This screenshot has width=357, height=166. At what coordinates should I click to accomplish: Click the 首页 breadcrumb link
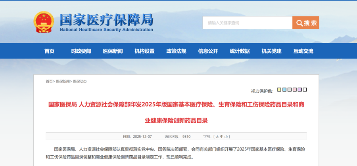click(x=49, y=81)
